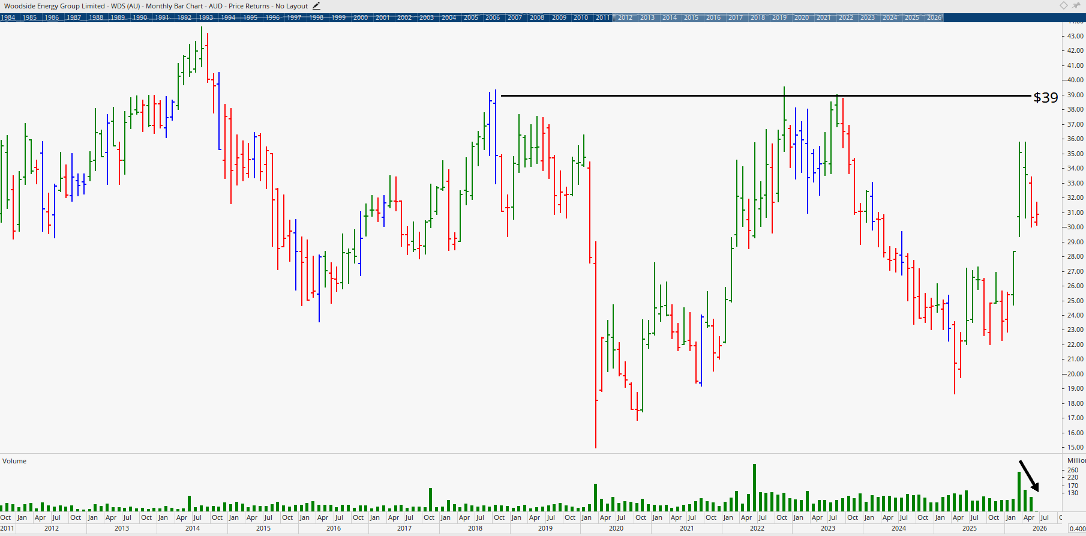Screen dimensions: 1086x536
Task: Click the pencil edit icon beside chart title
Action: pos(316,6)
